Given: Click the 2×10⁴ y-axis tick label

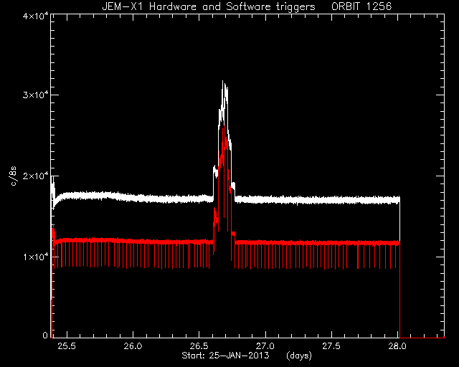Looking at the screenshot, I should coord(35,176).
